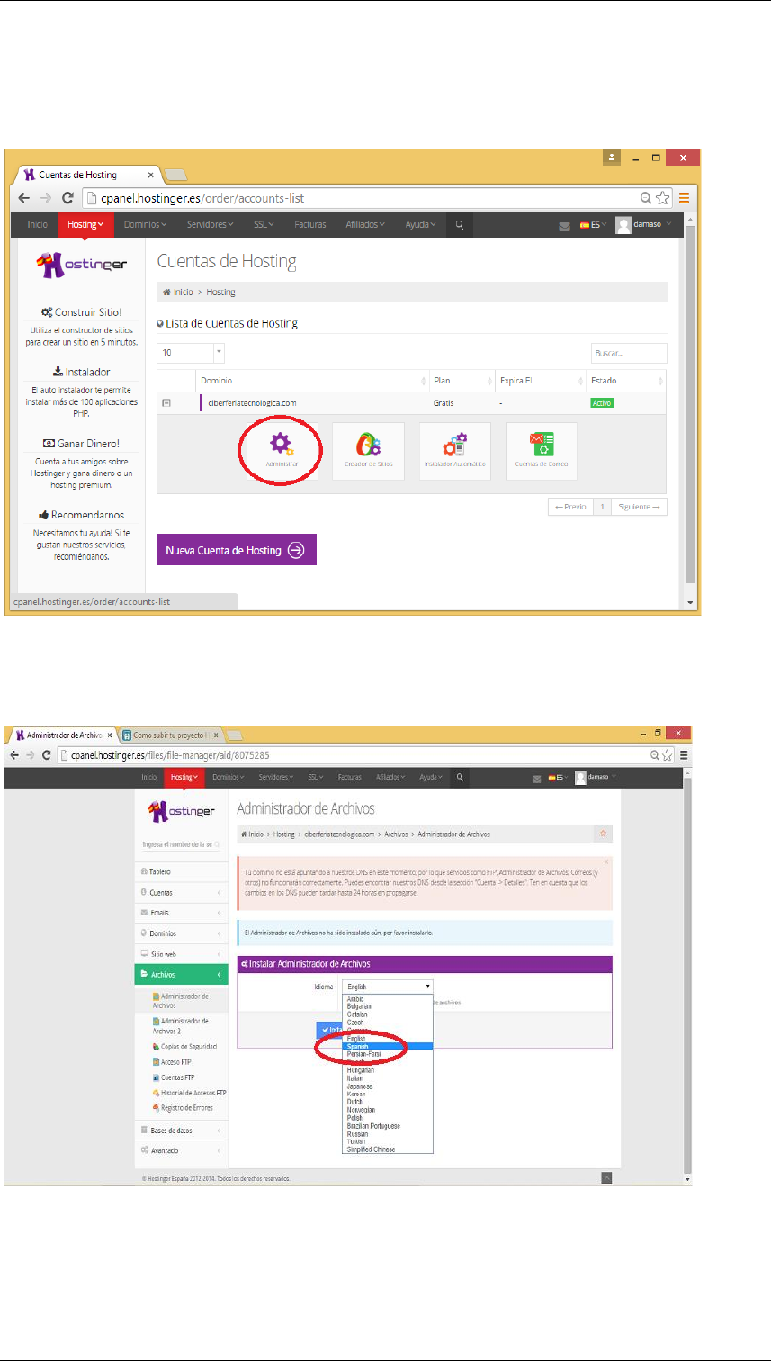771x1361 pixels.
Task: Click the Tablero sidebar item
Action: (181, 871)
